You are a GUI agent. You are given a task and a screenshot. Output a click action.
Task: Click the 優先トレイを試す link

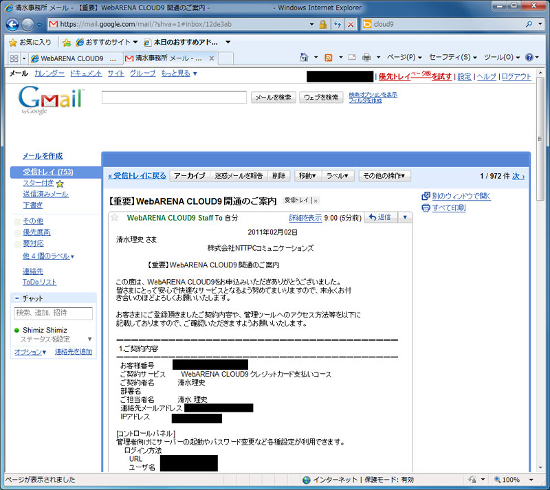tap(415, 76)
